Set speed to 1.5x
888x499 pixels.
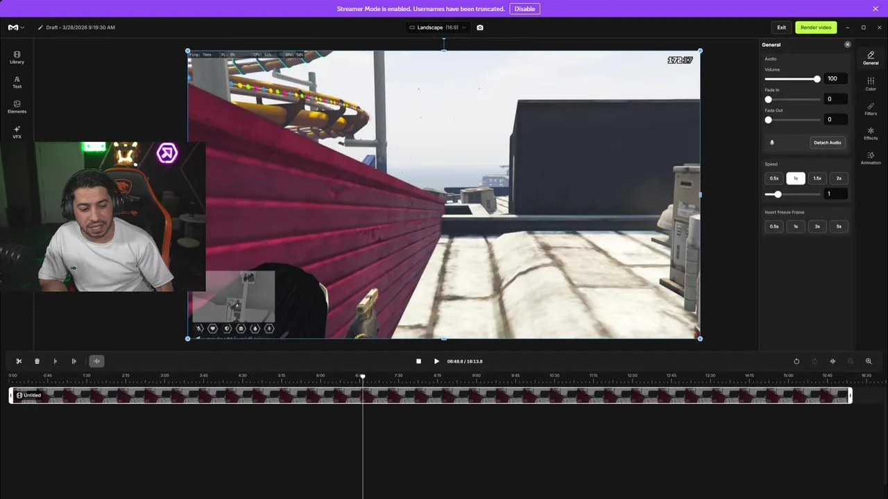[x=817, y=178]
